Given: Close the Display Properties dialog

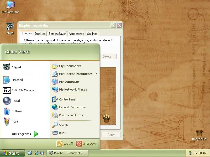Looking at the screenshot, I should pos(119,25).
